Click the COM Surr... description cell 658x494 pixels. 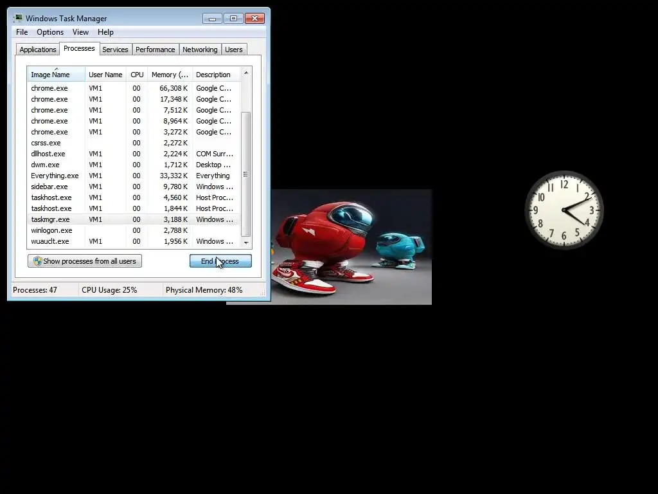(215, 154)
